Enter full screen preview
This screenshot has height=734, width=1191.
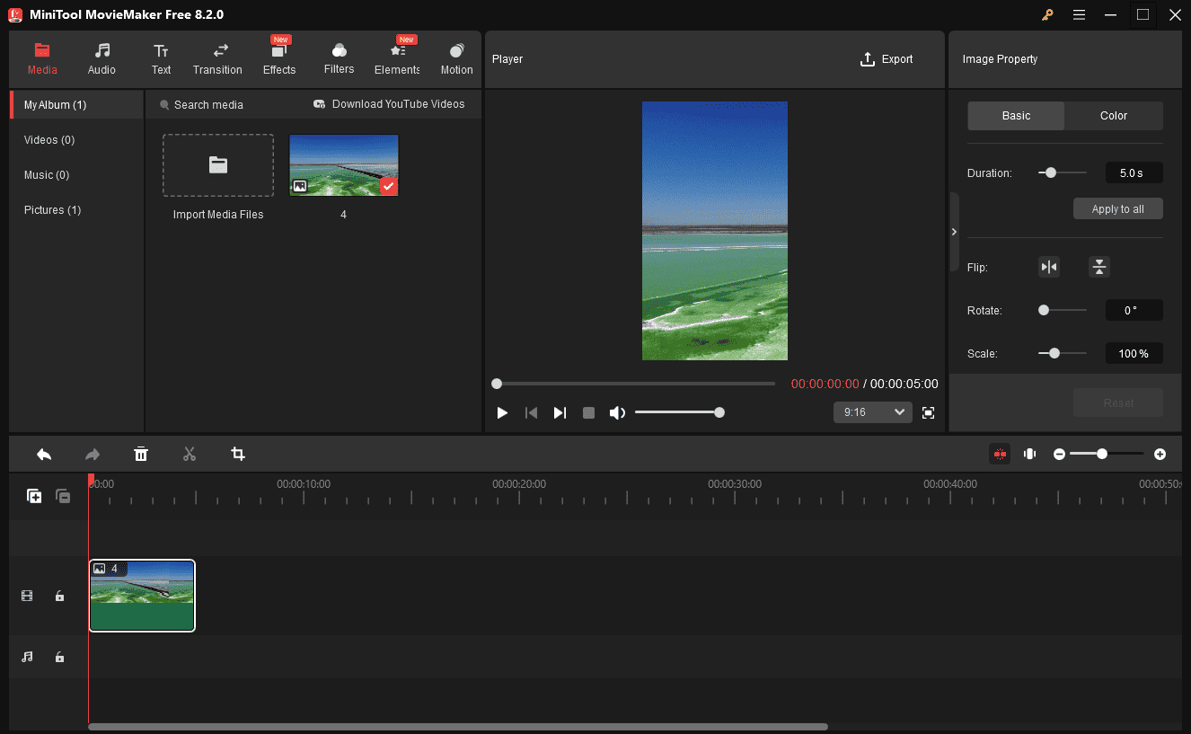click(x=928, y=412)
